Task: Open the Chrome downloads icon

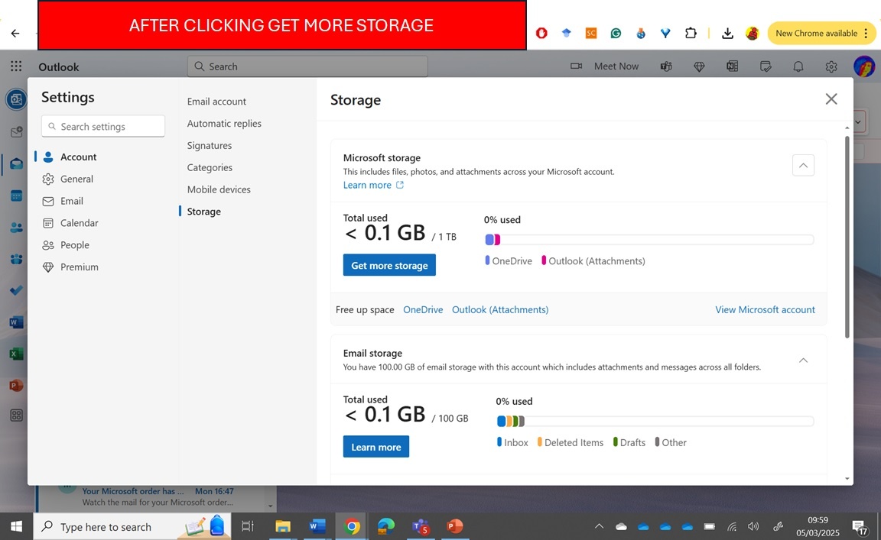Action: click(x=727, y=33)
